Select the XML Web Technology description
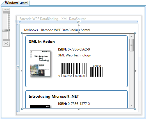This screenshot has height=119, width=146. 74,55
